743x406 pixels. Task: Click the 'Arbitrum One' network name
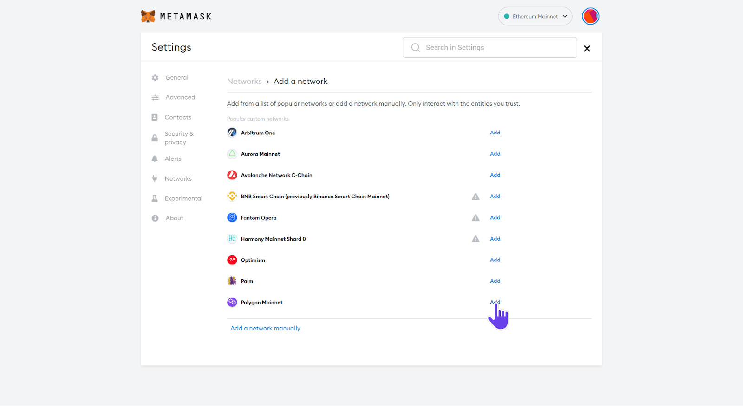258,133
